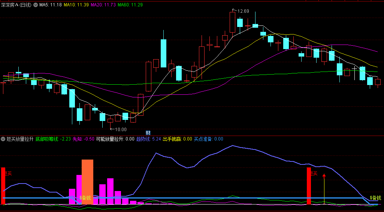Click the 短买放量拉升 indicator name
384x212 pixels.
click(x=20, y=139)
